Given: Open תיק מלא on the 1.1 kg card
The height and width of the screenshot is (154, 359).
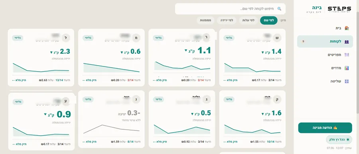Looking at the screenshot, I should click(160, 80).
